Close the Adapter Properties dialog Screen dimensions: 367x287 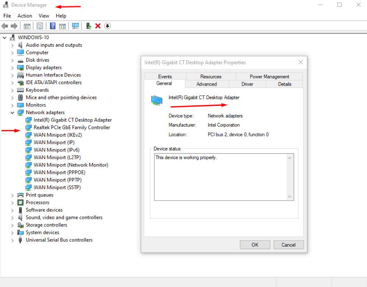(x=300, y=62)
